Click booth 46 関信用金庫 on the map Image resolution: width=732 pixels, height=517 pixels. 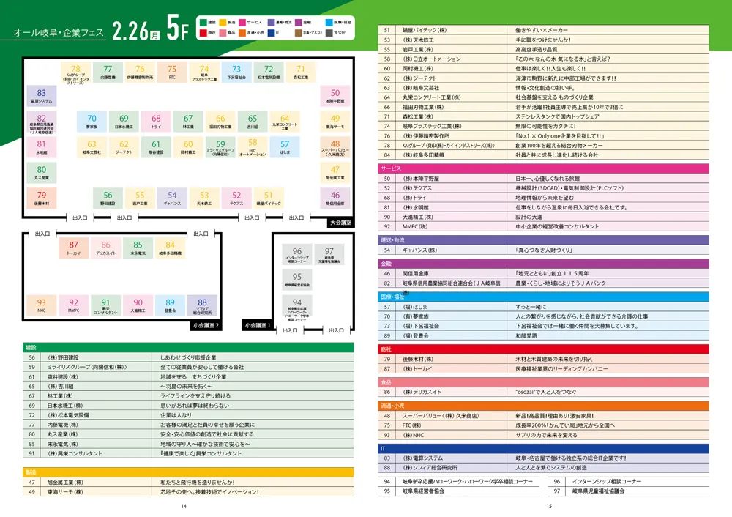pos(335,198)
